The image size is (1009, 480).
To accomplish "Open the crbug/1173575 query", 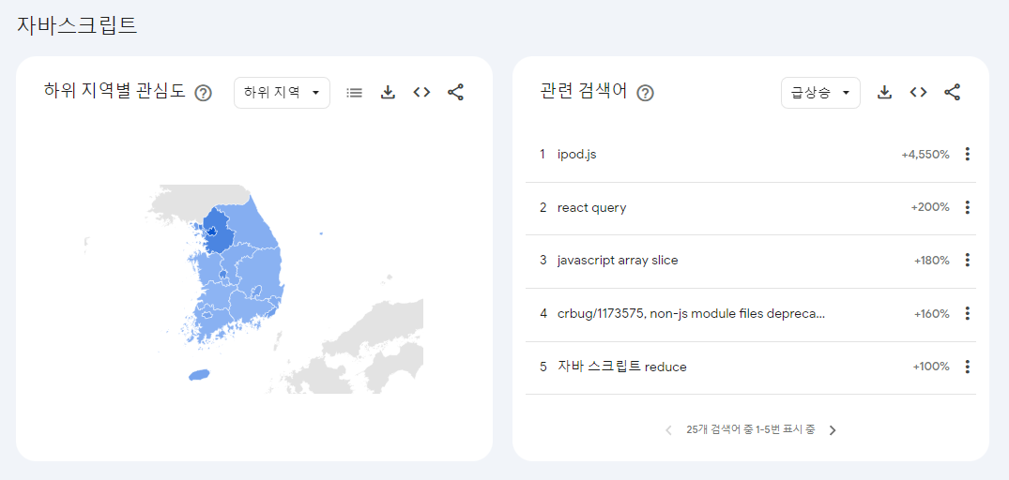I will (691, 313).
